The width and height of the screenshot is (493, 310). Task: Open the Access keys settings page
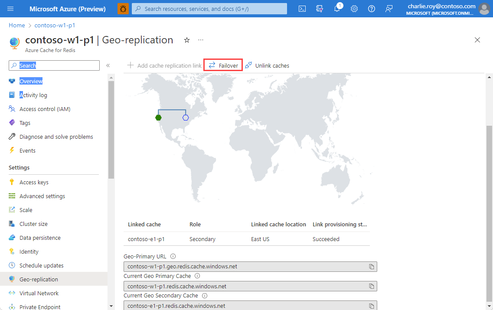tap(35, 182)
